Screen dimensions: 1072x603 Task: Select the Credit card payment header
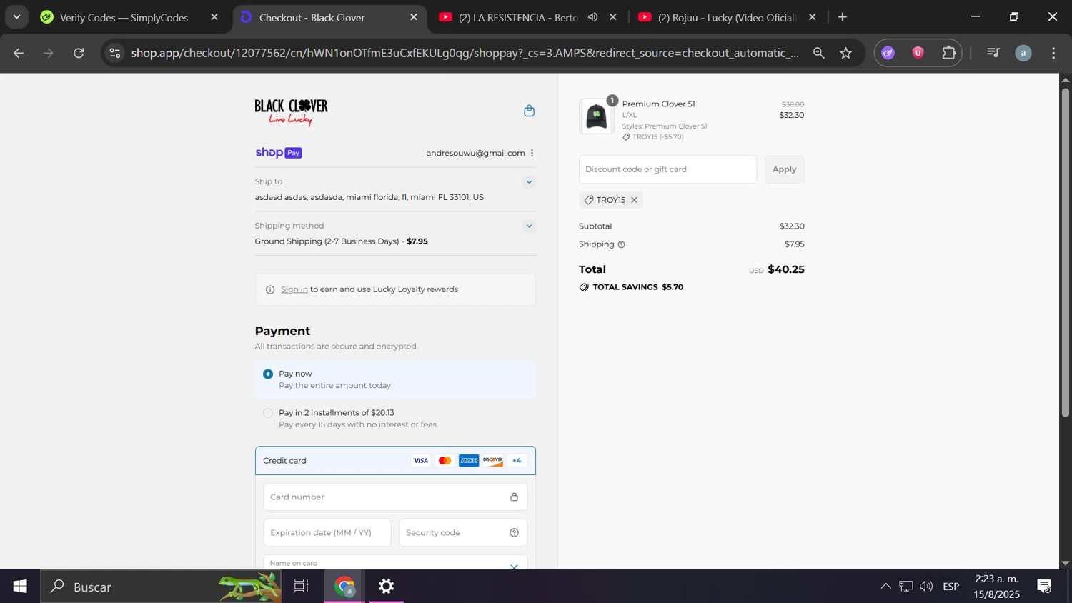[x=395, y=461]
